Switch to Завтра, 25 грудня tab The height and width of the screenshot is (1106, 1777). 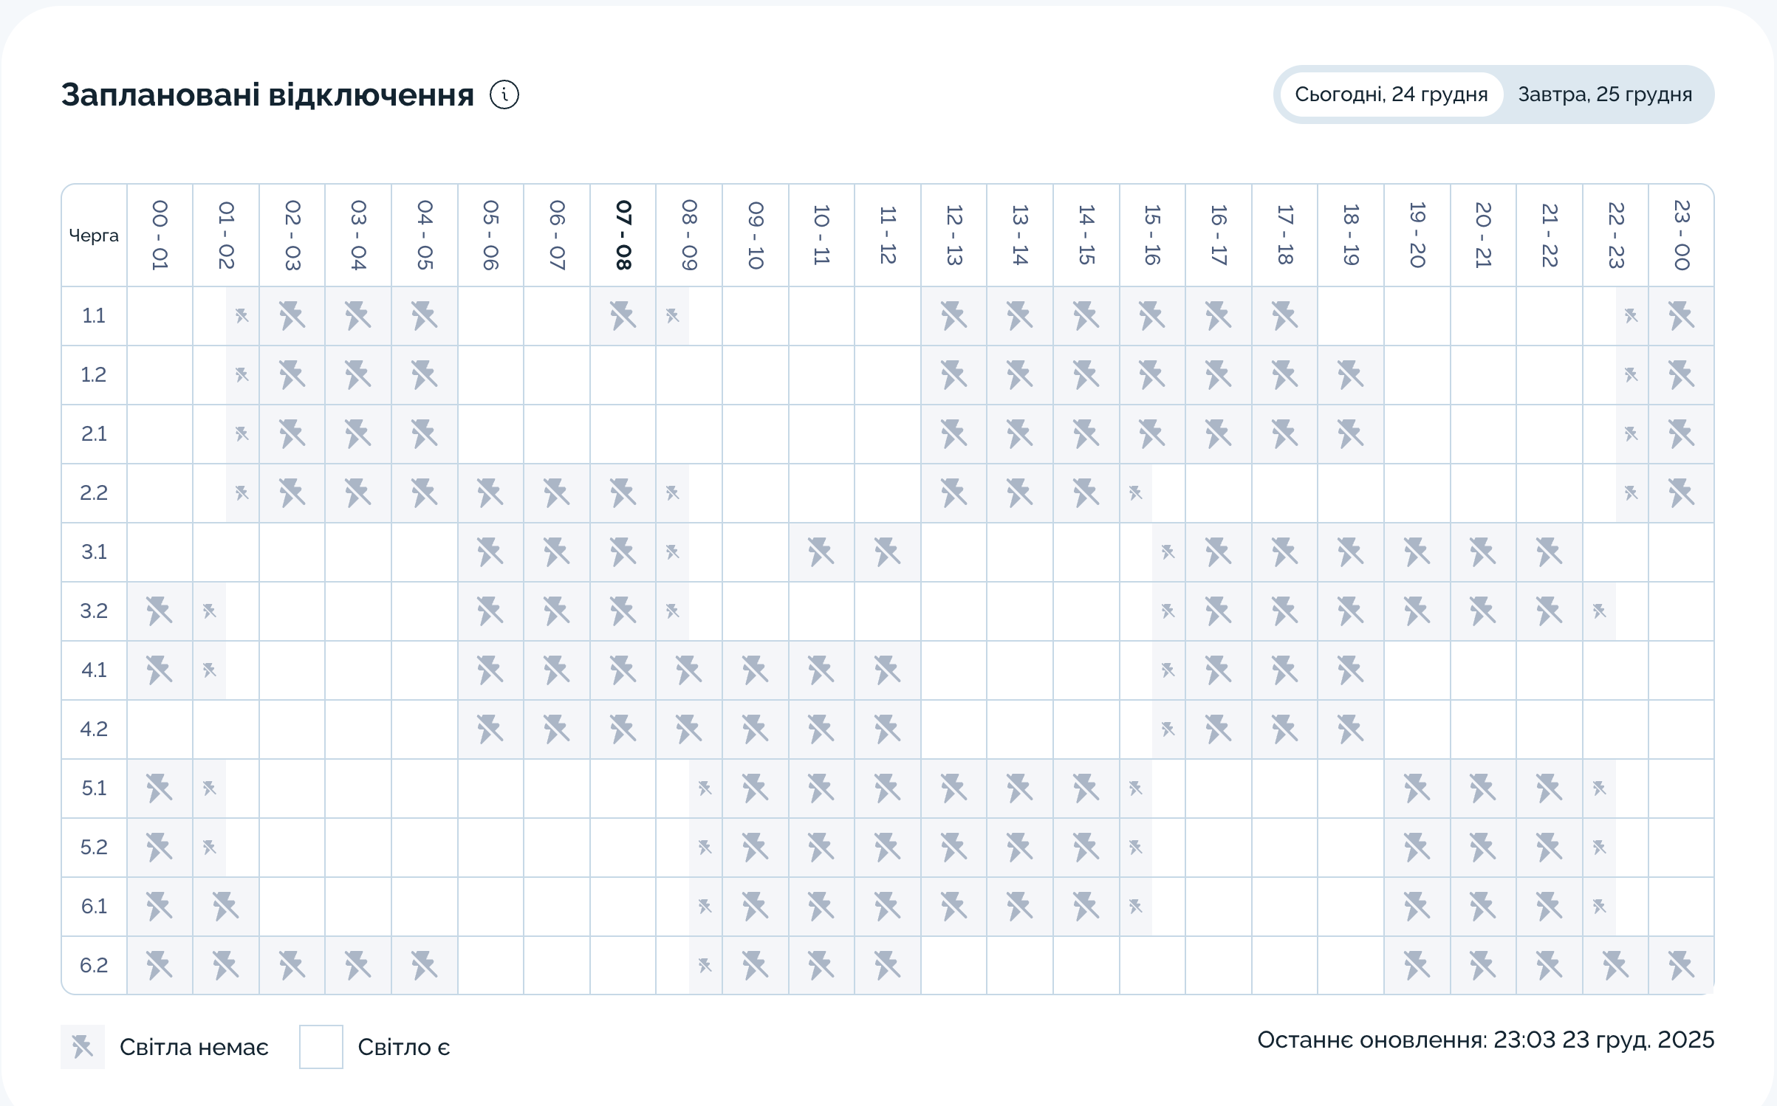(x=1604, y=95)
